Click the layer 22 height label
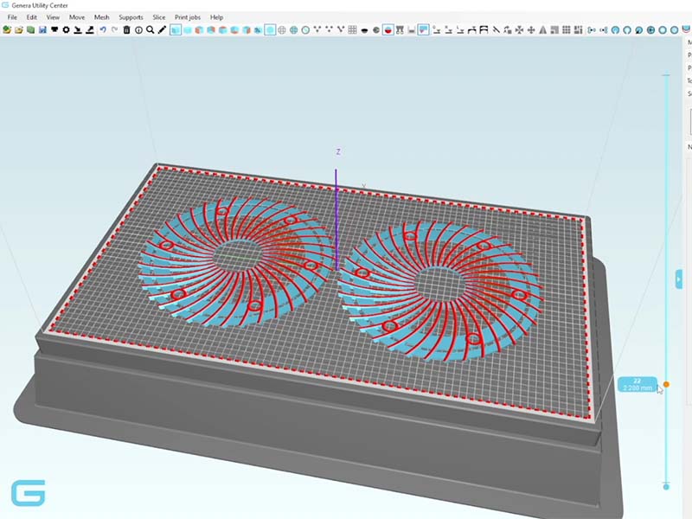Viewport: 692px width, 519px height. click(x=637, y=384)
